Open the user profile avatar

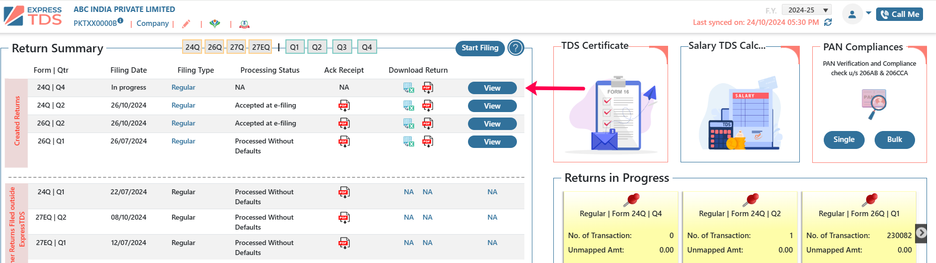[x=852, y=14]
